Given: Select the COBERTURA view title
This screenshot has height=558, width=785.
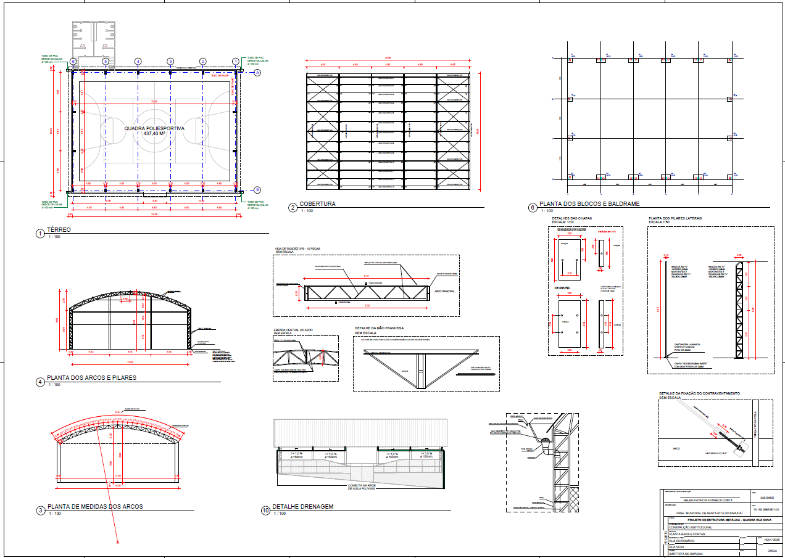Looking at the screenshot, I should pyautogui.click(x=317, y=204).
